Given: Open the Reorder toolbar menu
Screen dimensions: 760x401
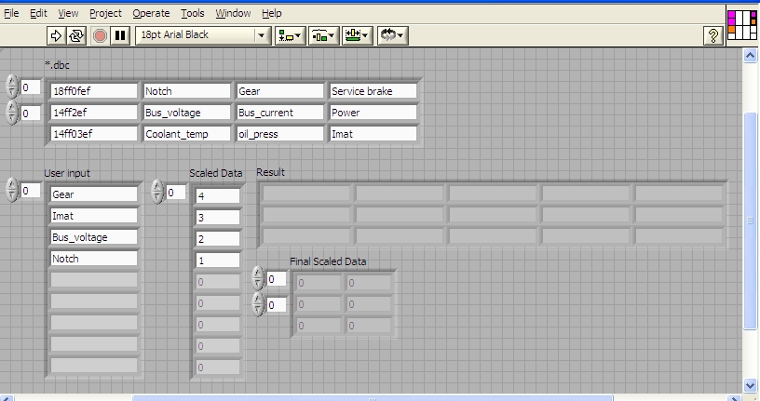Looking at the screenshot, I should click(393, 35).
